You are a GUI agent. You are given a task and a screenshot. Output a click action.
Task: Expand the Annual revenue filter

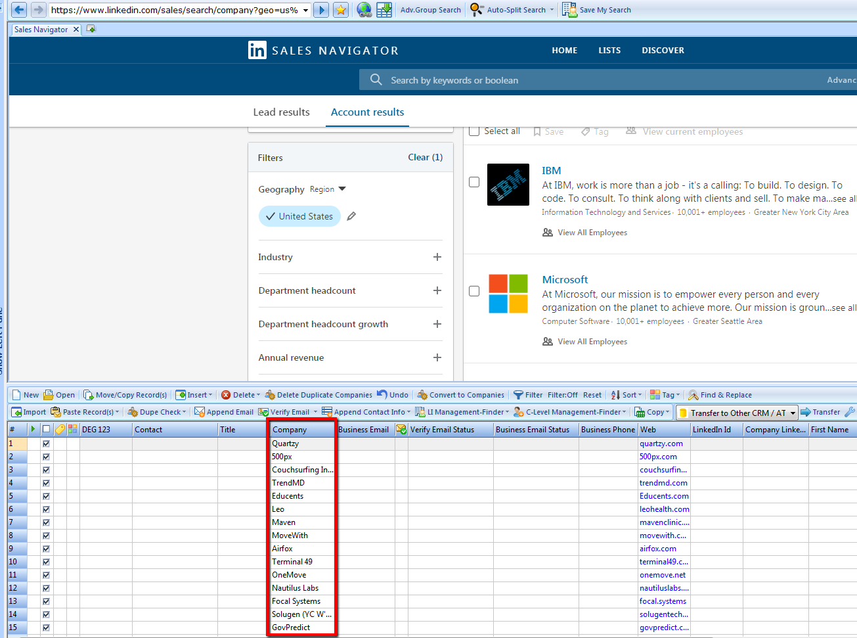(x=437, y=357)
